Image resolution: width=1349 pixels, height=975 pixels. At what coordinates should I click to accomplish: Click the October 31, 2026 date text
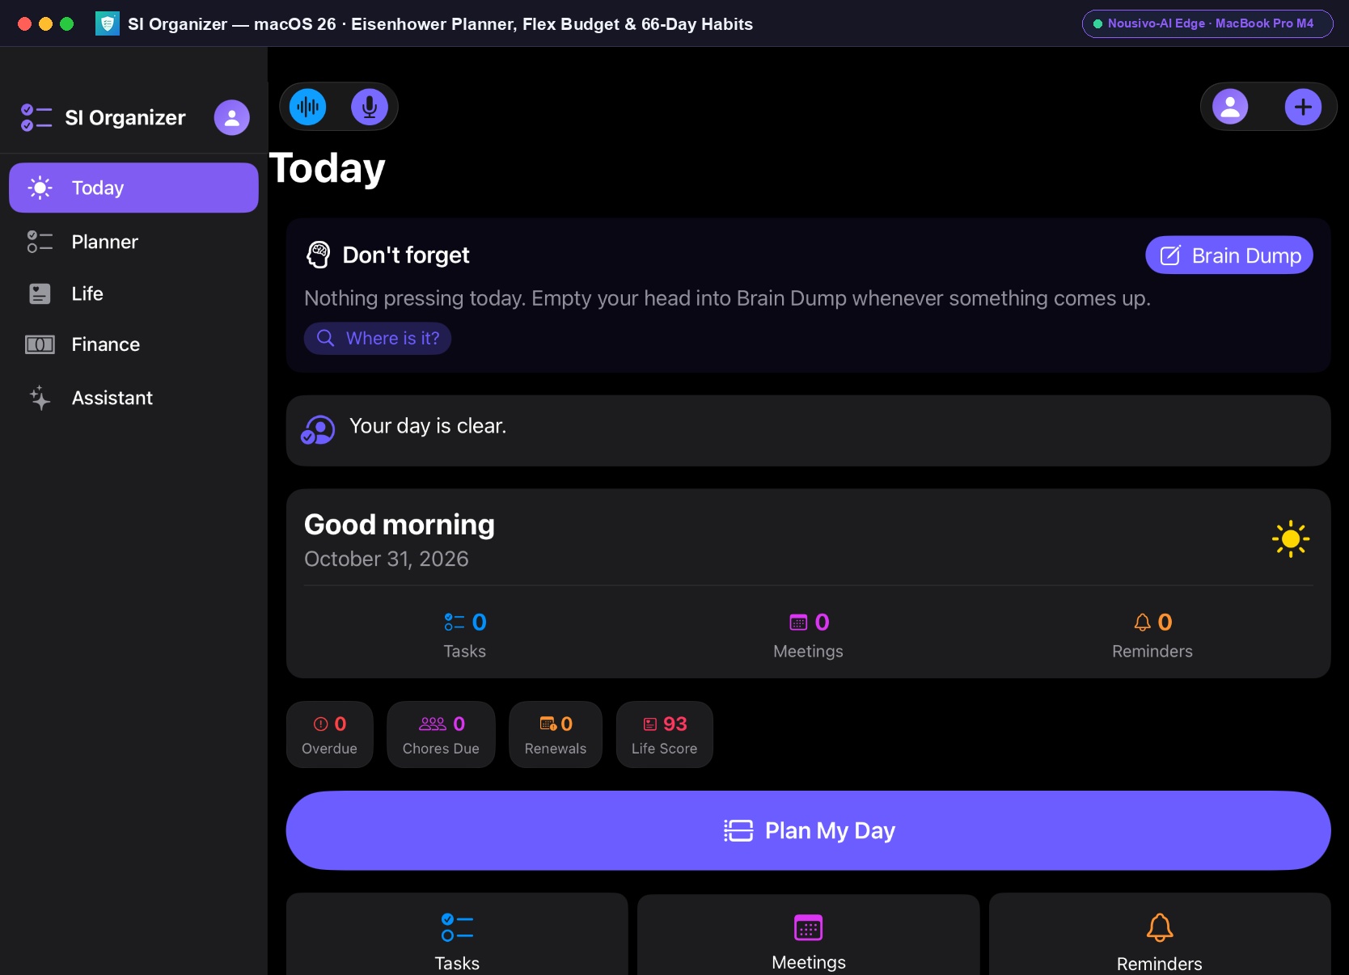tap(387, 559)
